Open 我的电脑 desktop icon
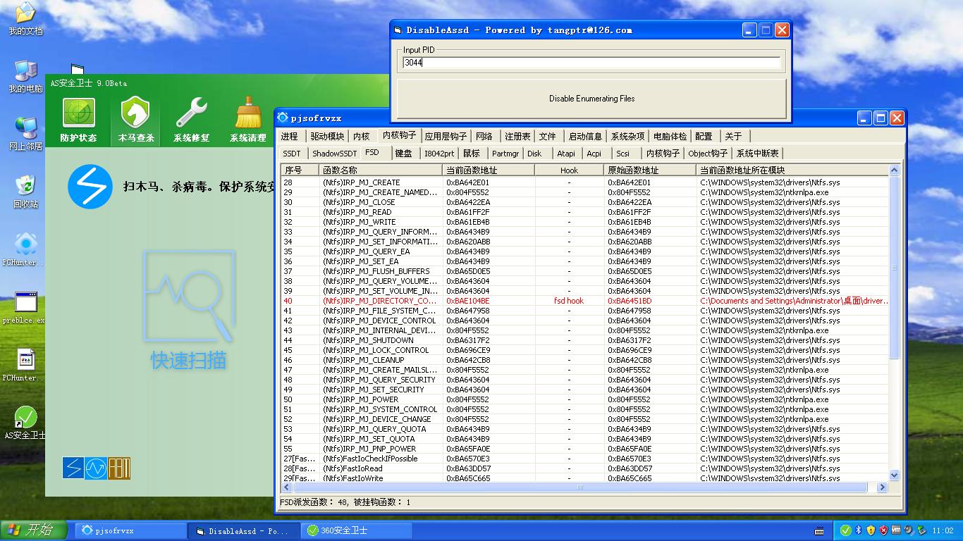The width and height of the screenshot is (963, 541). pyautogui.click(x=25, y=77)
